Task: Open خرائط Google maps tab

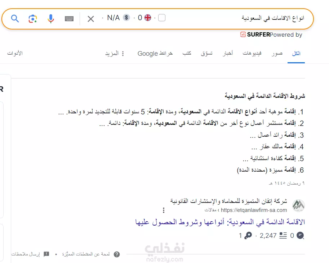Action: (x=155, y=54)
